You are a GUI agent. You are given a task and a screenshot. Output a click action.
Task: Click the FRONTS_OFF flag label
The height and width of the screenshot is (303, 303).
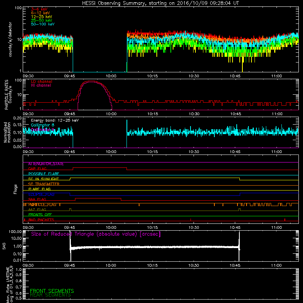tap(40, 215)
